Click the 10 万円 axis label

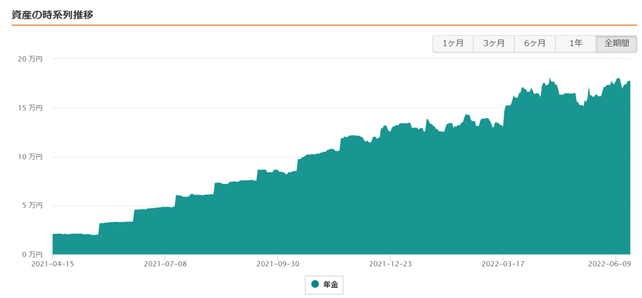(x=30, y=157)
